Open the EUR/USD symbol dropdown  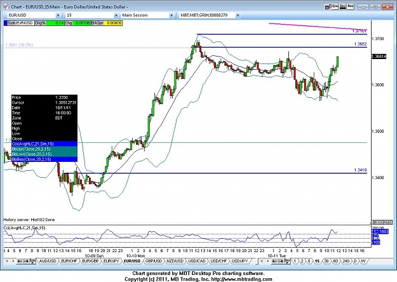coord(58,15)
